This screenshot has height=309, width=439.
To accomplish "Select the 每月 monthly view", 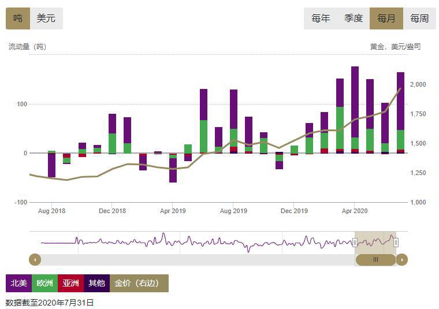I will 386,18.
